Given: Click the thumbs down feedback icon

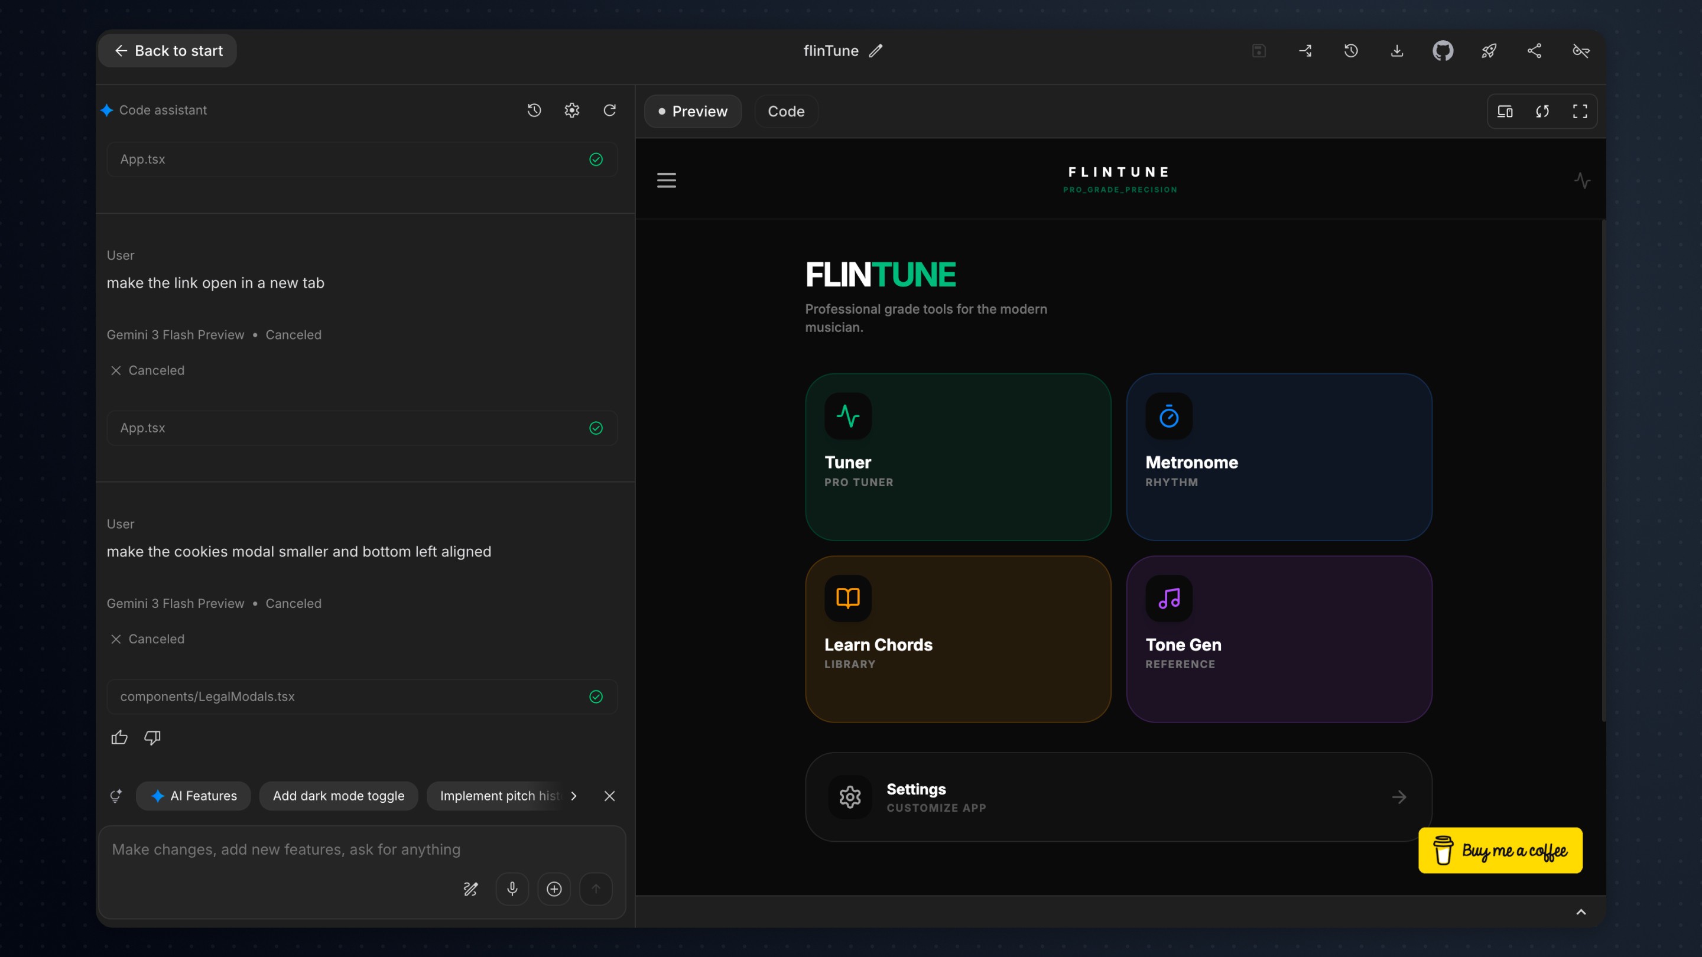Looking at the screenshot, I should point(152,737).
